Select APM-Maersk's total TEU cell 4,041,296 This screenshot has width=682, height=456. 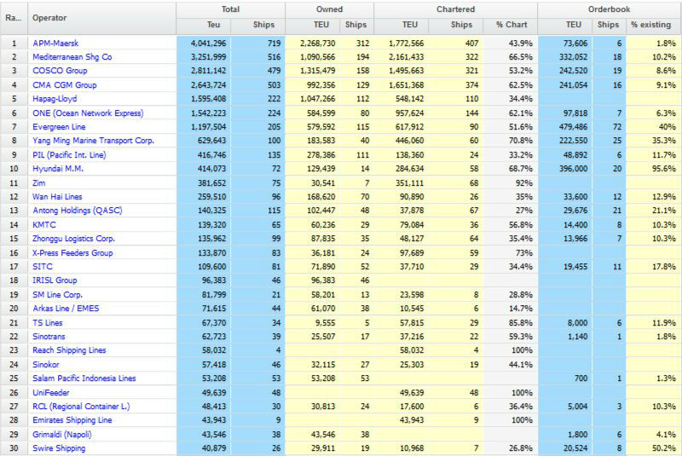pos(201,43)
